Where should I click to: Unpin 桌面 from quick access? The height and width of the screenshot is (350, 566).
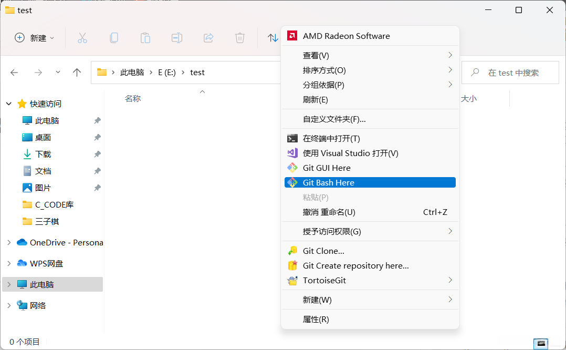pyautogui.click(x=97, y=137)
